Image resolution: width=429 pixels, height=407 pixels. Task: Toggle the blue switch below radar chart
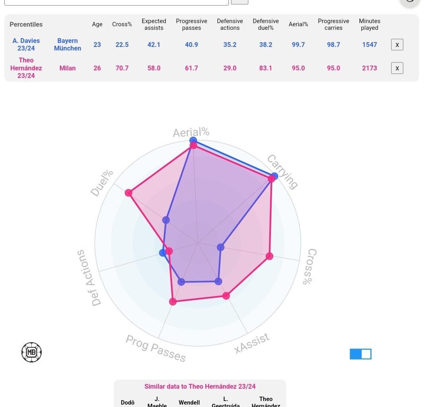pyautogui.click(x=360, y=354)
